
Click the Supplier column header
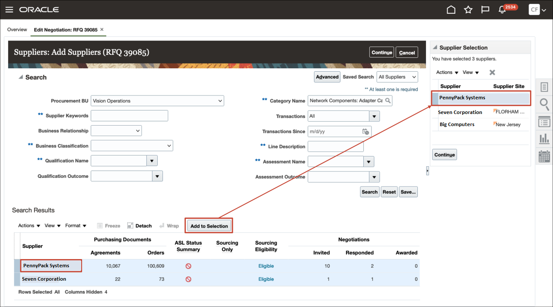pyautogui.click(x=32, y=246)
